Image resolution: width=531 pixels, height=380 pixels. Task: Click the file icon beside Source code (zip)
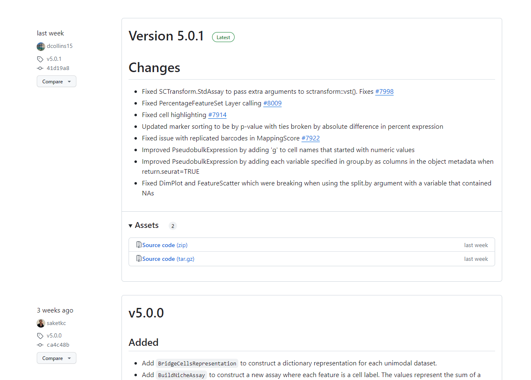139,245
